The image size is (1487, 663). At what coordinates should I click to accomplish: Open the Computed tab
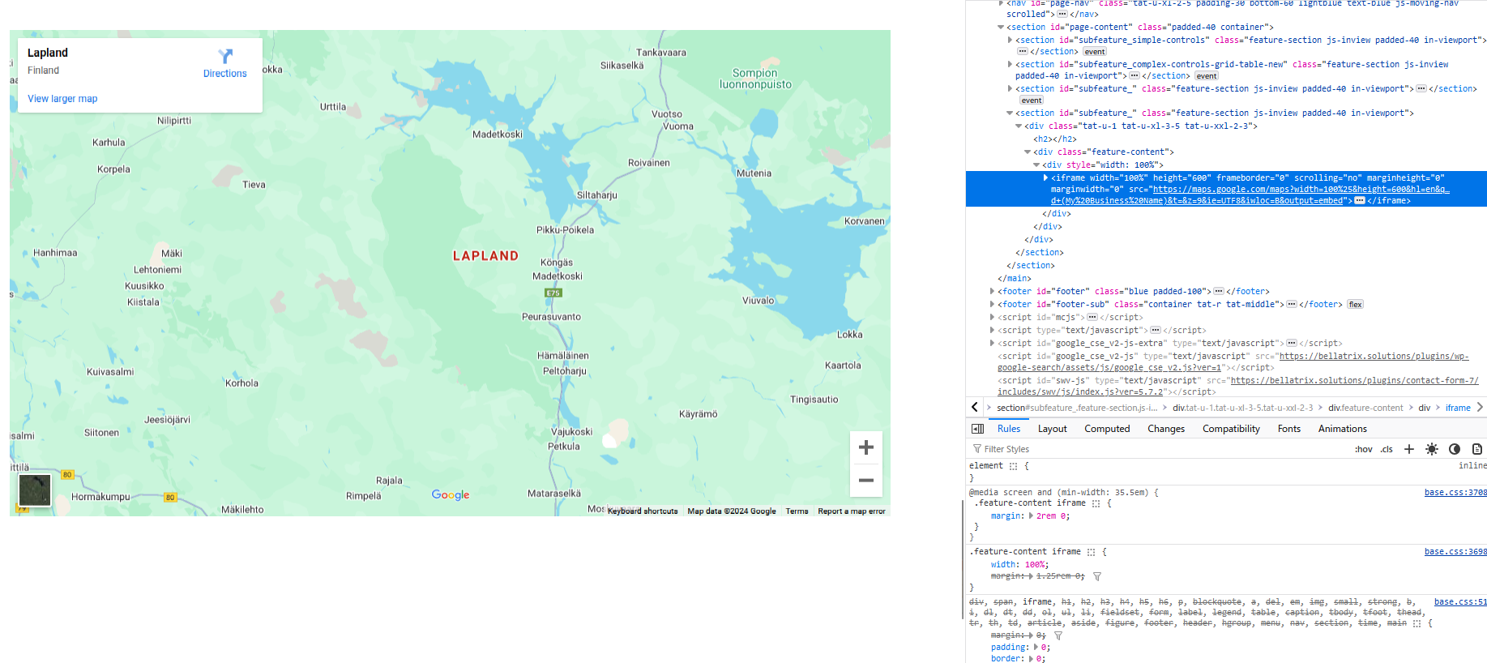(1107, 429)
